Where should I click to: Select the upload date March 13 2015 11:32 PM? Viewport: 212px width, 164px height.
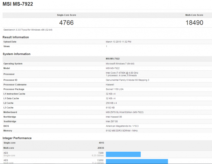point(118,42)
